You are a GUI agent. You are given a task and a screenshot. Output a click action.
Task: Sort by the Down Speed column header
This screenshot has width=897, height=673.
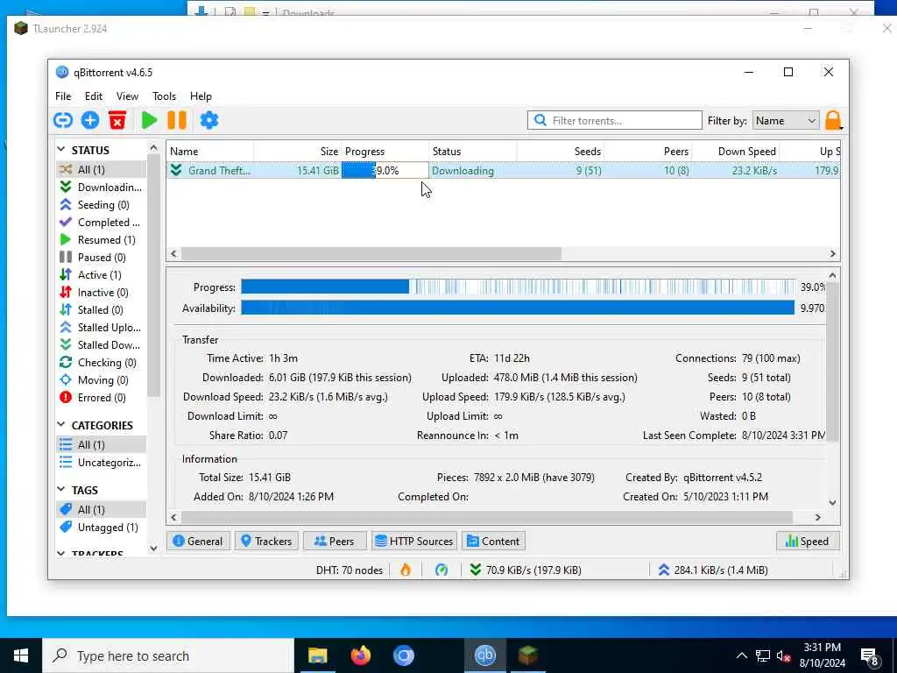(x=736, y=151)
